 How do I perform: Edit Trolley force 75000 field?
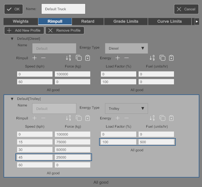coord(73,142)
